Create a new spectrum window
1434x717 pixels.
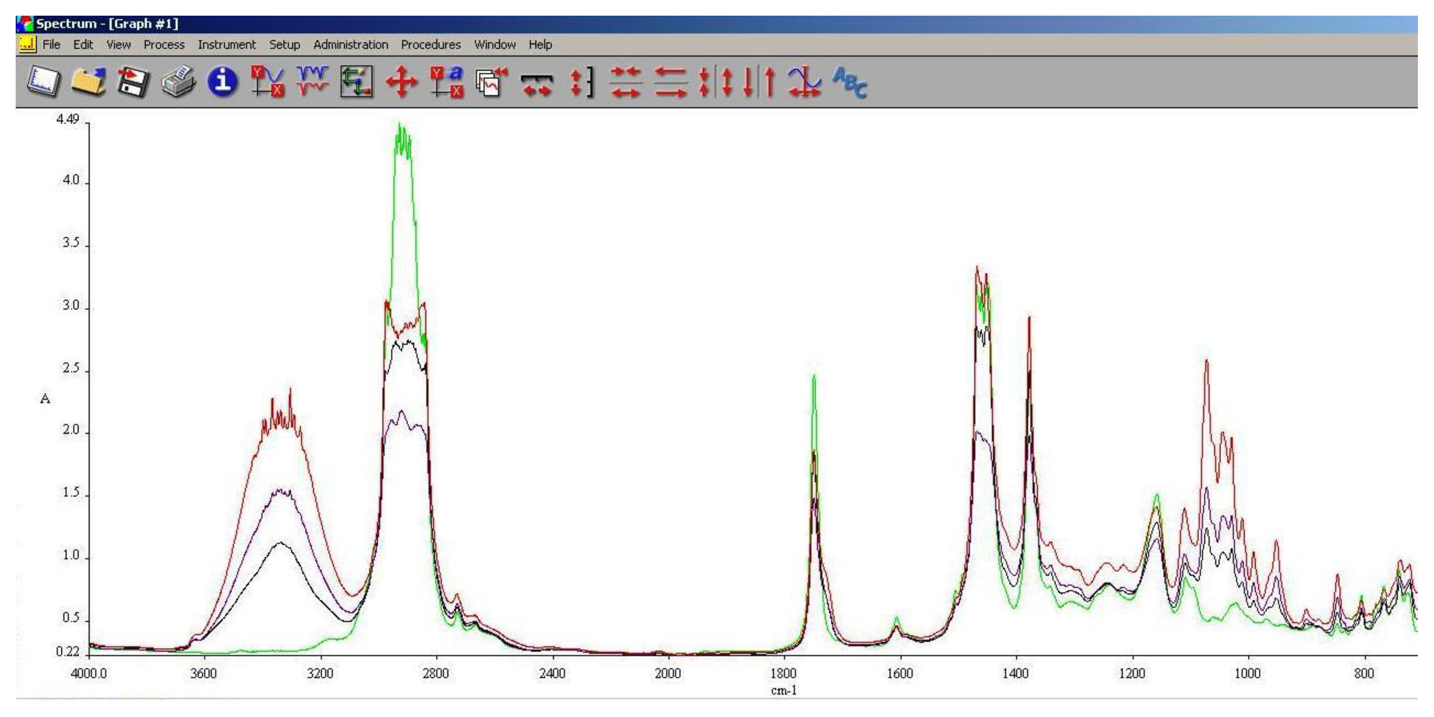point(43,82)
